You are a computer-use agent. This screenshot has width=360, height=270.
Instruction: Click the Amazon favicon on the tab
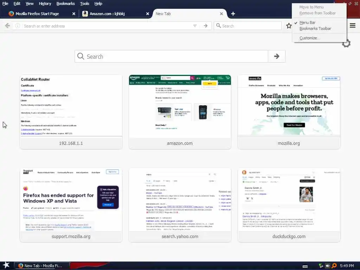pyautogui.click(x=85, y=14)
